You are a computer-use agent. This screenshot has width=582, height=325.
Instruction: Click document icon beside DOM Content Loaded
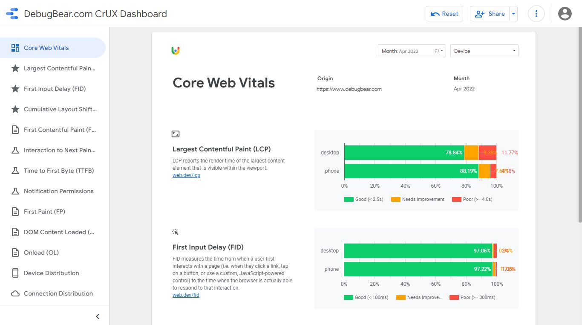15,232
